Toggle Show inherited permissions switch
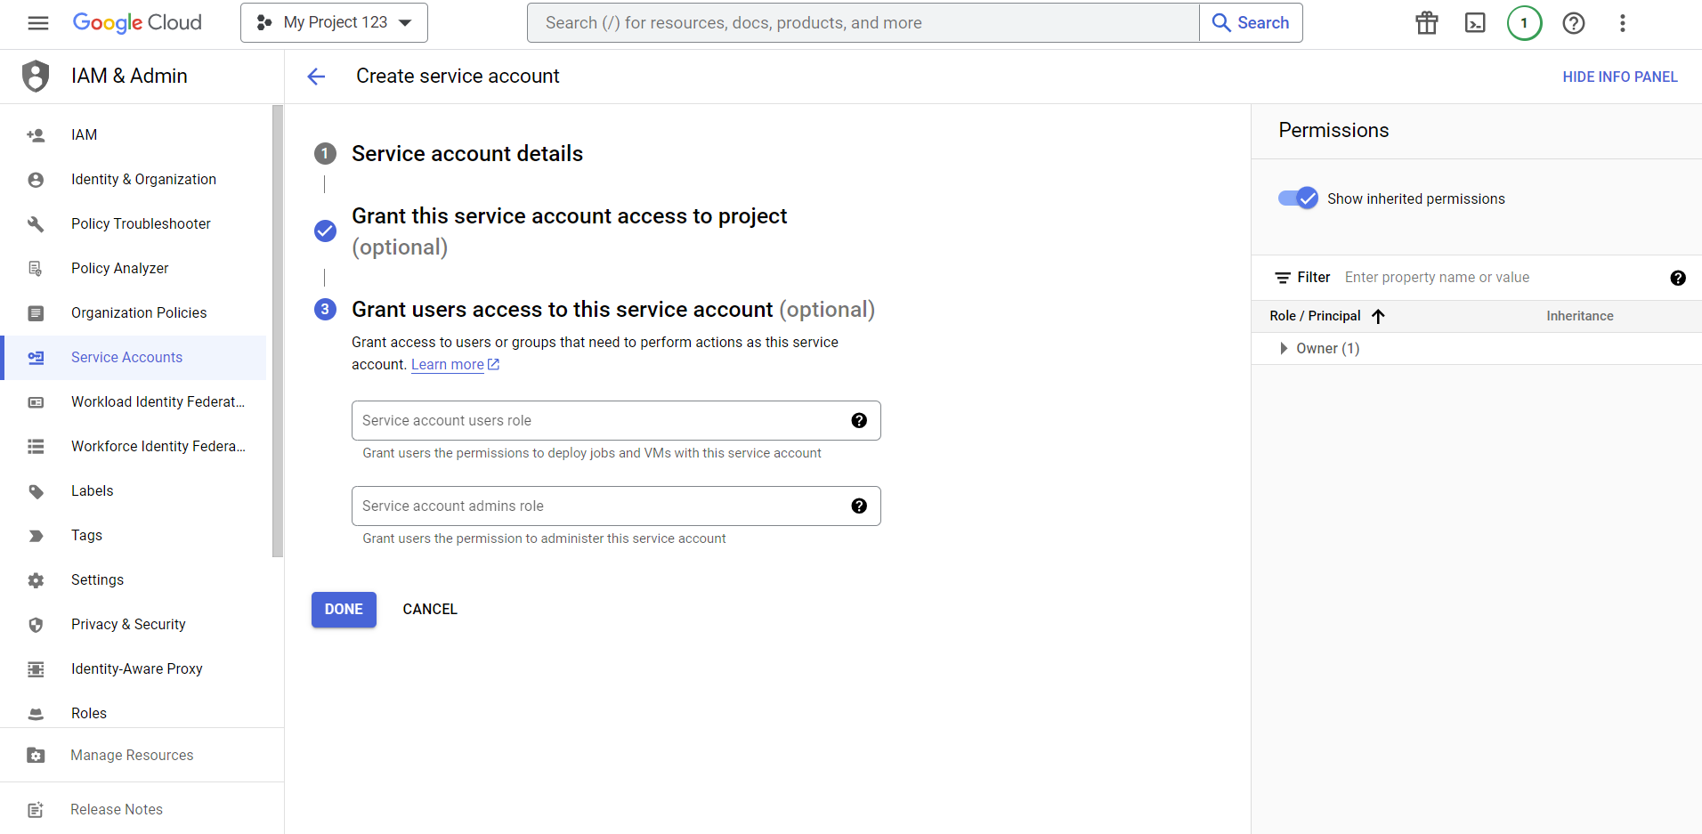 (1298, 198)
